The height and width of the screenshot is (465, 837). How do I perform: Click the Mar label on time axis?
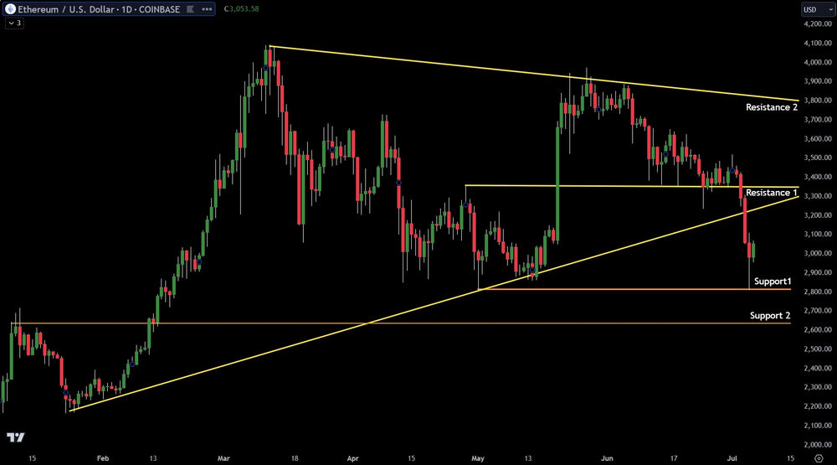click(x=223, y=458)
